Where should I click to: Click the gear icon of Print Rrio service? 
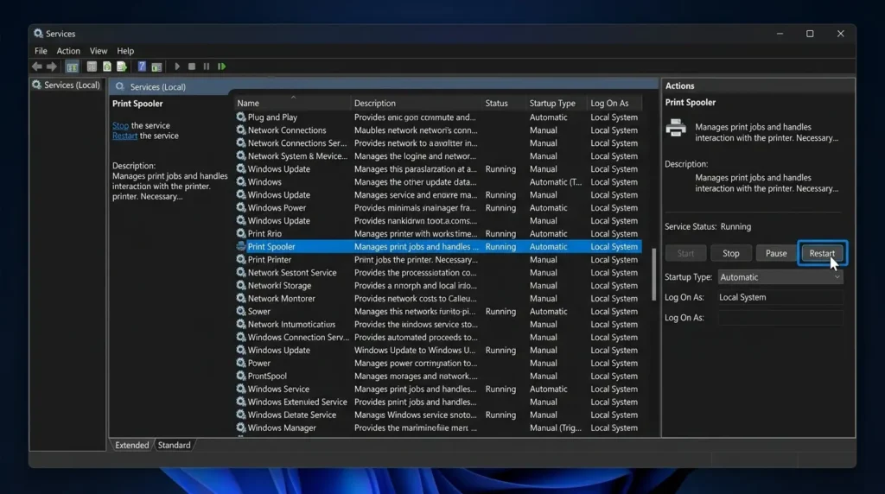coord(241,233)
